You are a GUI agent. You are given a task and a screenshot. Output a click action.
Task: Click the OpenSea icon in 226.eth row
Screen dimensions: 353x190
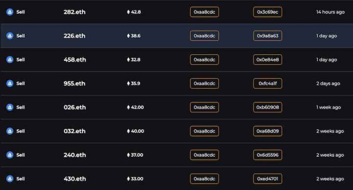click(10, 36)
